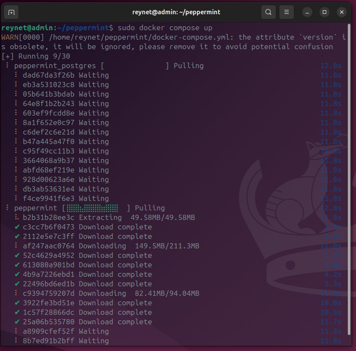Close the terminal window

click(342, 12)
